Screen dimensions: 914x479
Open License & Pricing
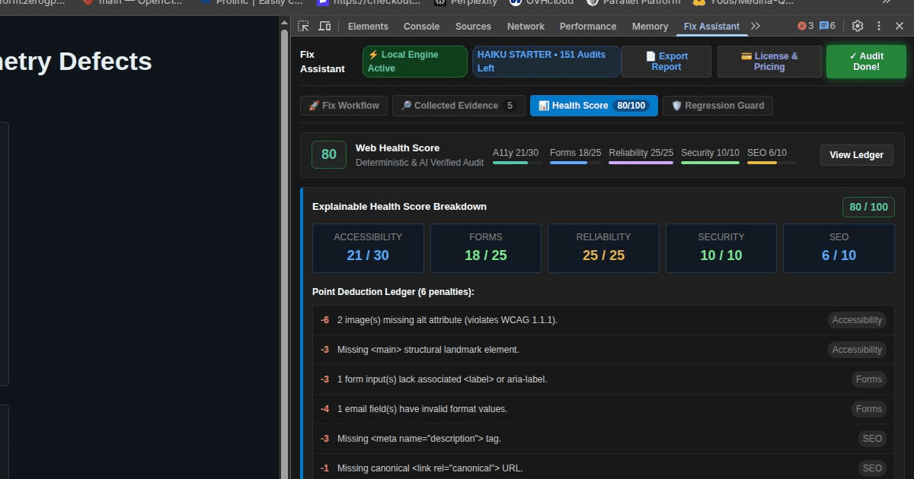pyautogui.click(x=769, y=62)
